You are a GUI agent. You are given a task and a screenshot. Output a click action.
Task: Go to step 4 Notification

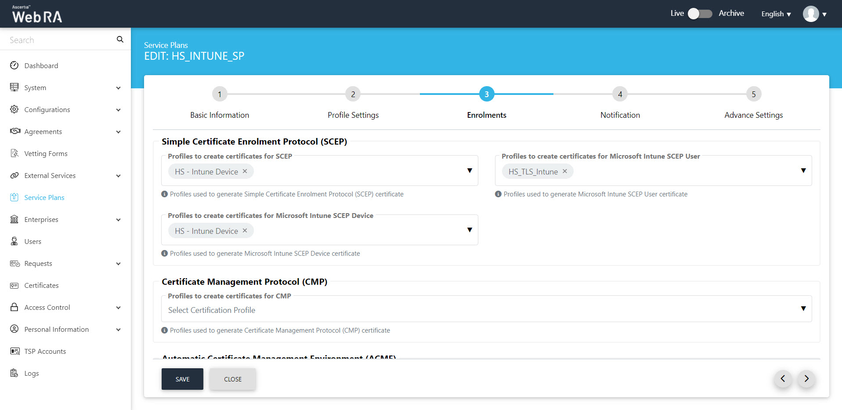[x=620, y=94]
